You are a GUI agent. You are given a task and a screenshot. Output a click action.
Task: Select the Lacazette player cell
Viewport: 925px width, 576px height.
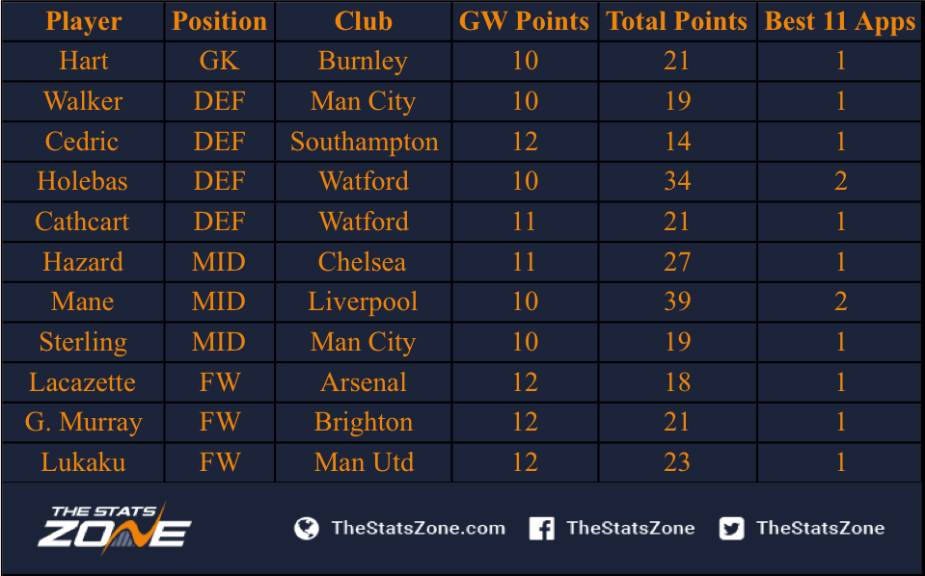coord(83,382)
